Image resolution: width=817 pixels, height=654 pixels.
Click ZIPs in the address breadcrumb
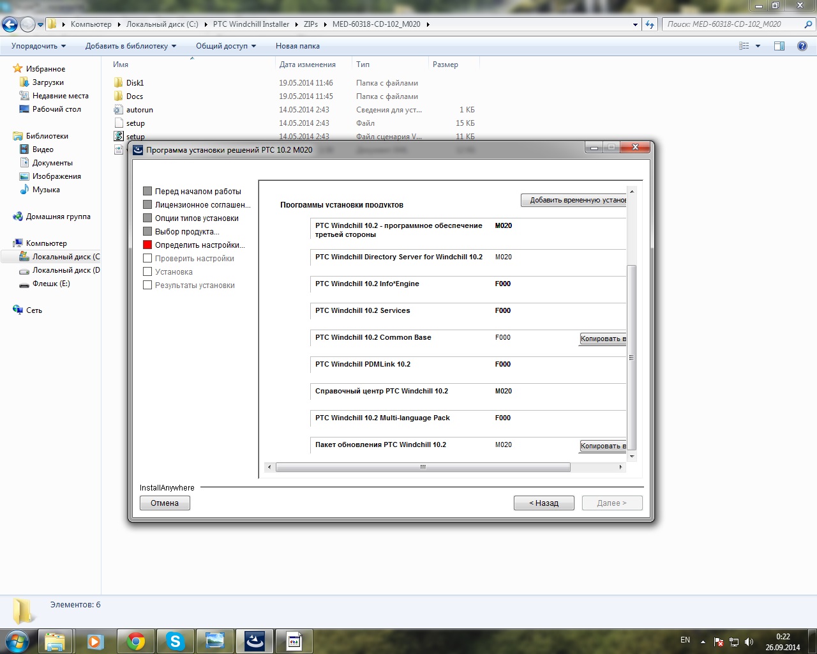click(x=311, y=24)
